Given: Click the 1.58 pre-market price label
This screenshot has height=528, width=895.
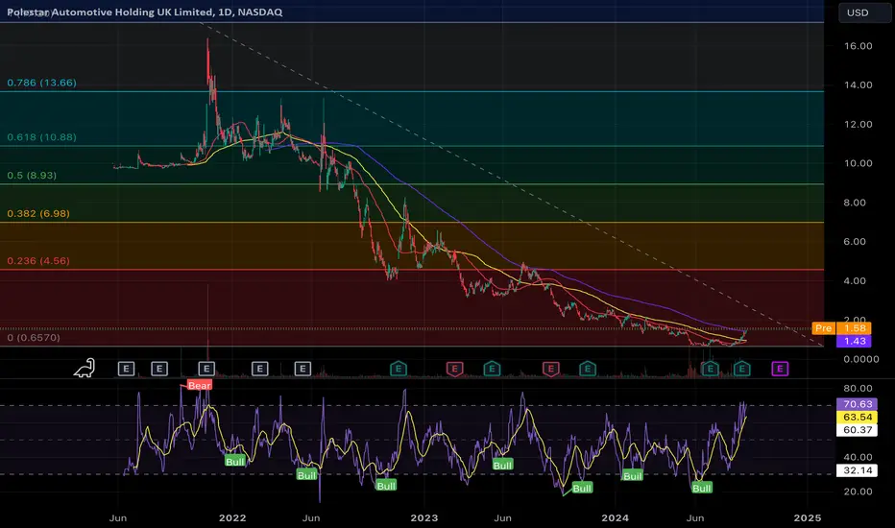Looking at the screenshot, I should point(854,328).
